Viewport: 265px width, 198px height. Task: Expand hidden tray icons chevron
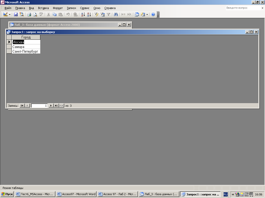tap(233, 194)
